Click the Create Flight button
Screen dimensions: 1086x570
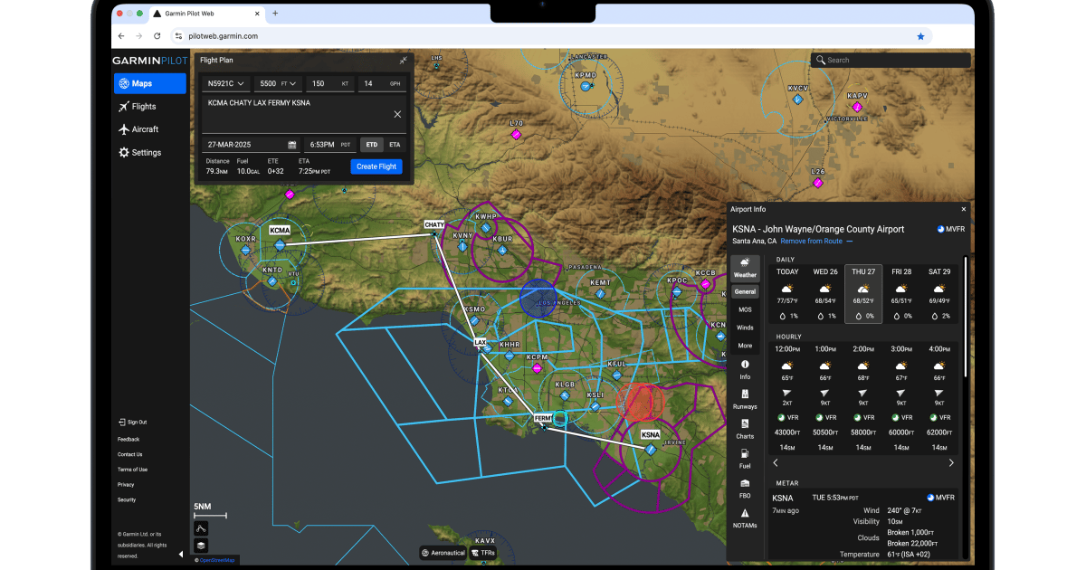pos(376,166)
